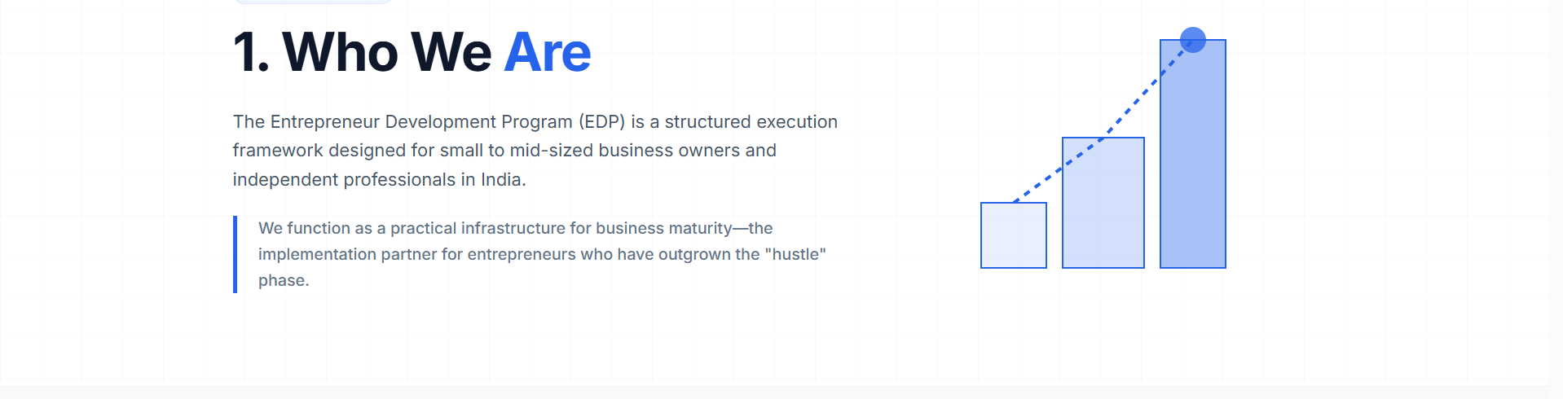Click the blue dot atop the growth chart
Viewport: 1563px width, 399px height.
tap(1192, 40)
